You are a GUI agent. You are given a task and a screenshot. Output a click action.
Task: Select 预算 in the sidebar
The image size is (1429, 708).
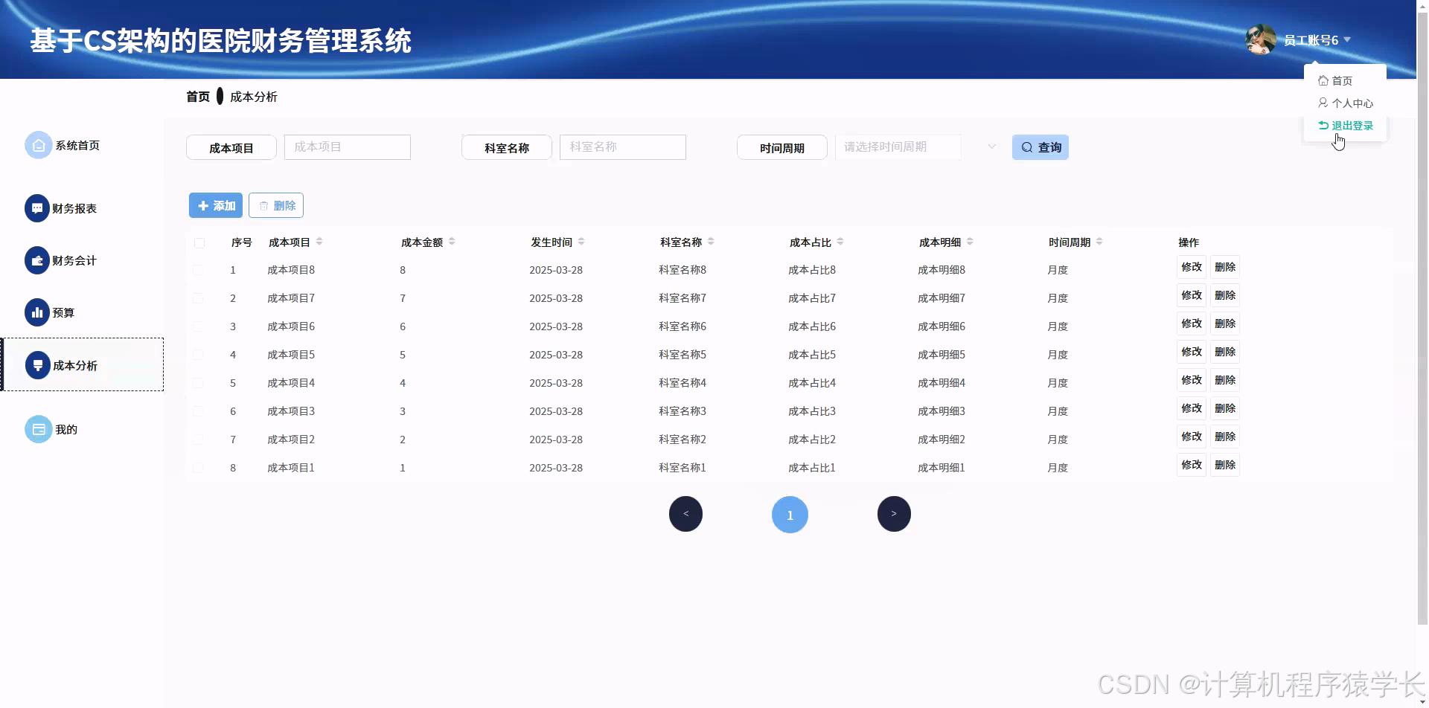(x=63, y=312)
